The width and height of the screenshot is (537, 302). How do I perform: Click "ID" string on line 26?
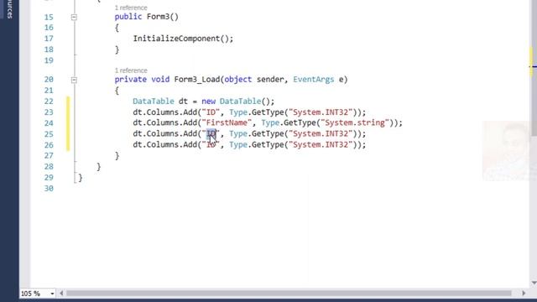point(211,144)
